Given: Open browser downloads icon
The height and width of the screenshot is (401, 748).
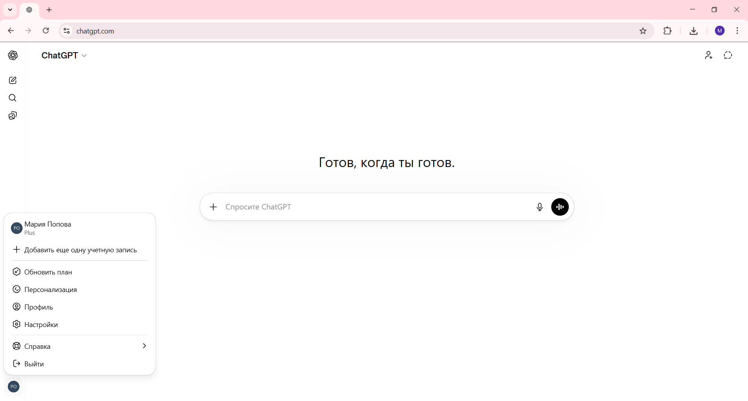Looking at the screenshot, I should pyautogui.click(x=693, y=31).
